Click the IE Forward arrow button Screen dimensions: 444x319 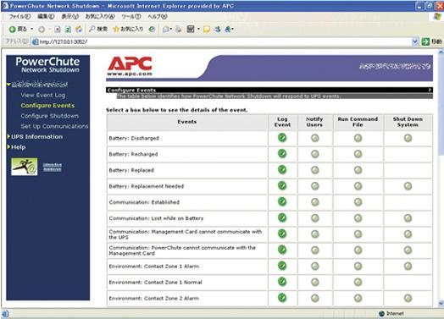pos(42,29)
